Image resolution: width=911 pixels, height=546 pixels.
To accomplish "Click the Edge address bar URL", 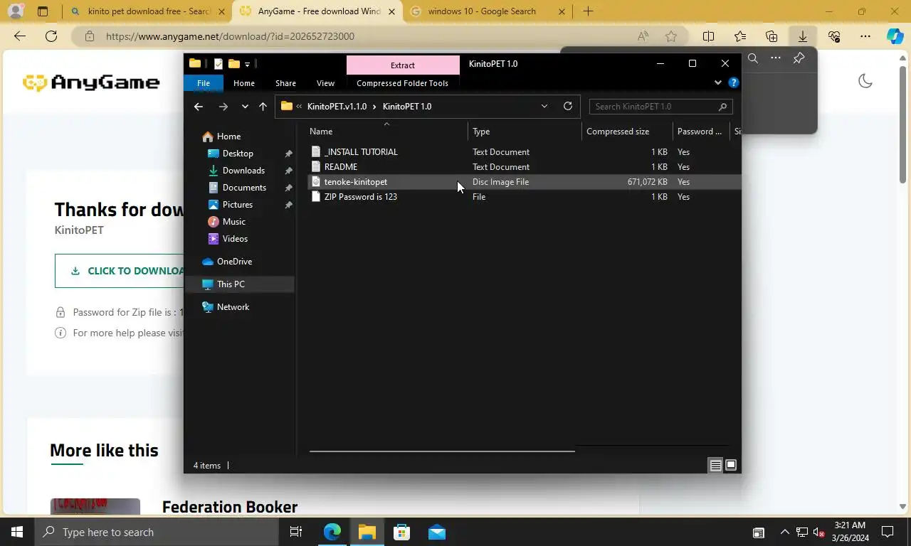I will [x=230, y=36].
